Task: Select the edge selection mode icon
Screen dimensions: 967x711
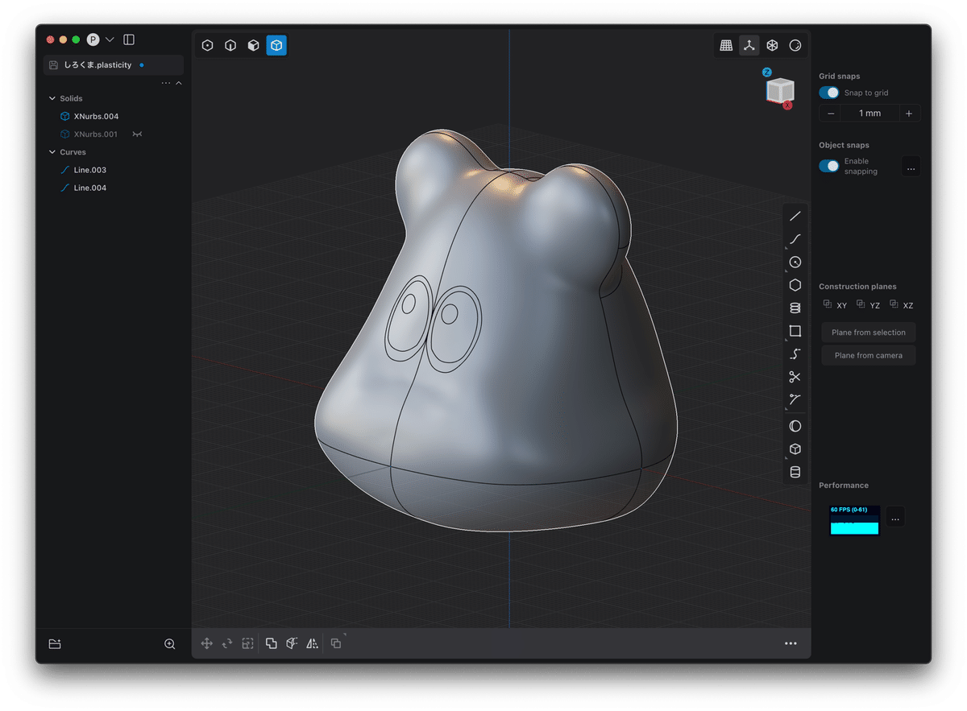Action: [x=230, y=46]
